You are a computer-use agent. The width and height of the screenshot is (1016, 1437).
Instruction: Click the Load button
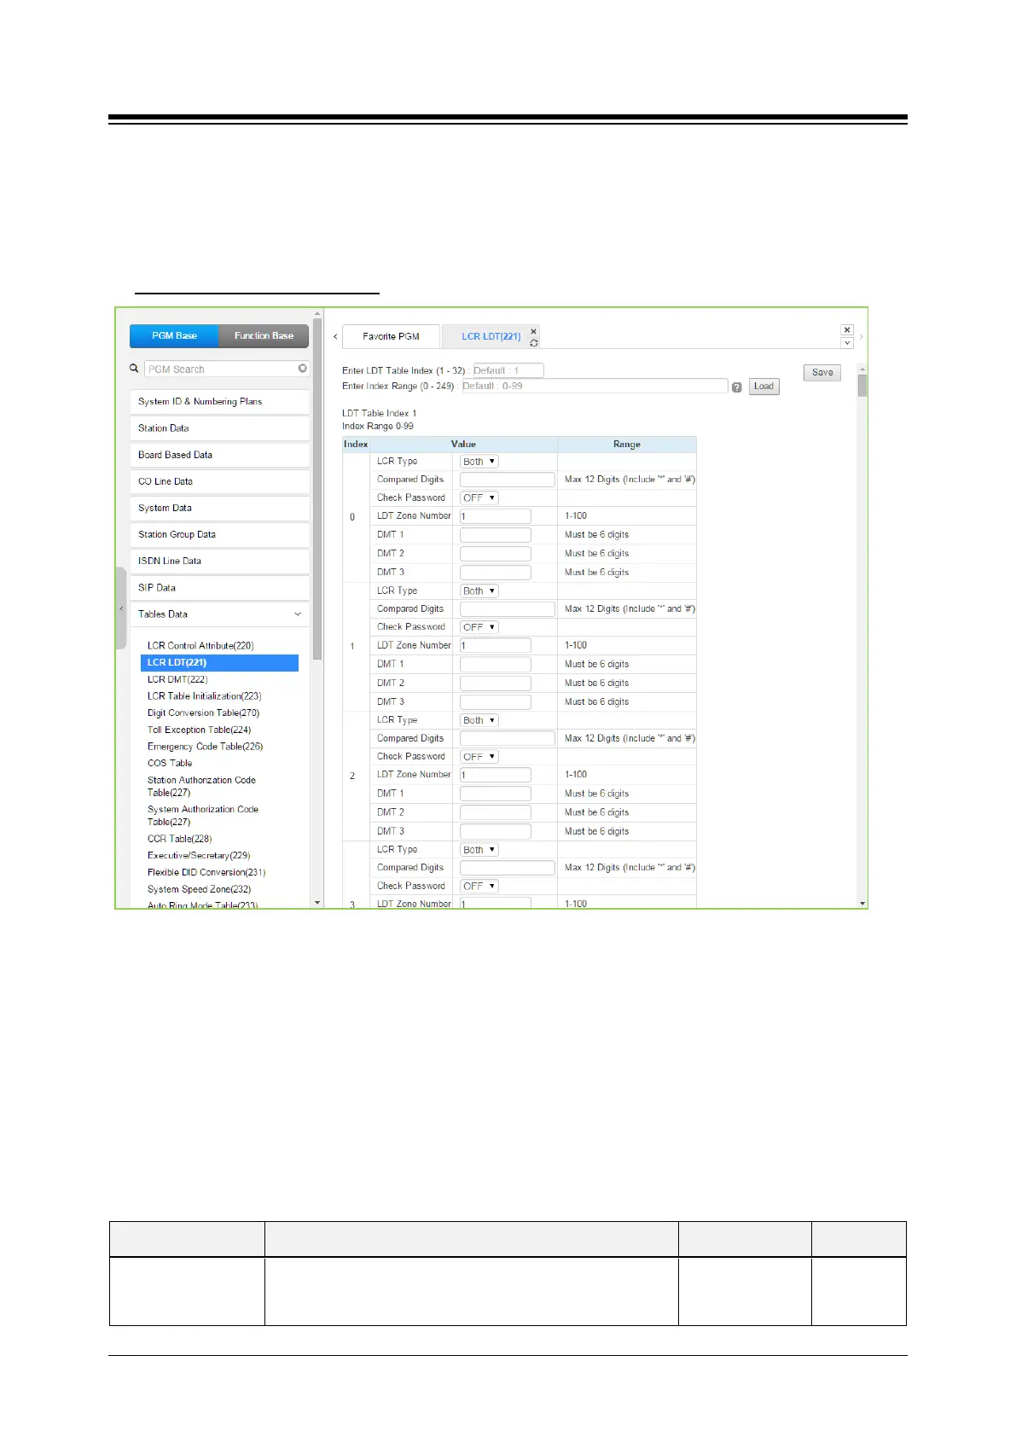763,387
